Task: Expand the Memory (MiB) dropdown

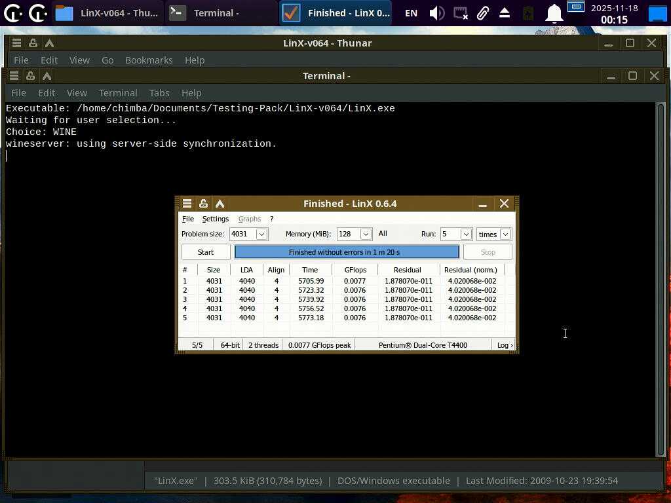Action: click(x=366, y=234)
